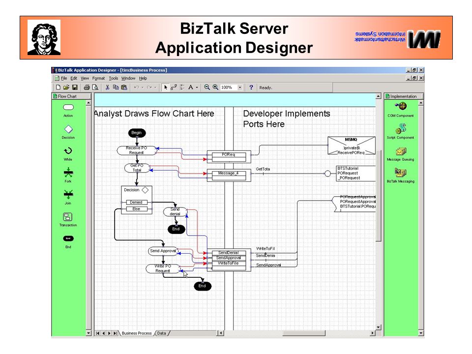This screenshot has height=354, width=472.
Task: Save the drawing with the floppy disk icon
Action: (x=75, y=88)
